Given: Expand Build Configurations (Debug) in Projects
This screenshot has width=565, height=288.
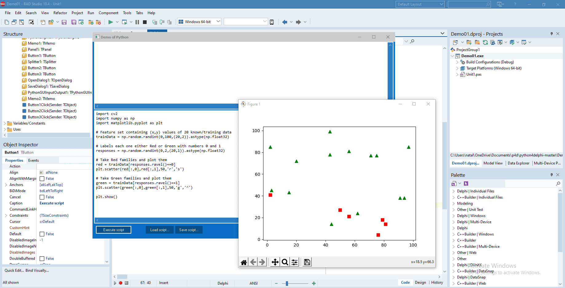Looking at the screenshot, I should (x=457, y=62).
